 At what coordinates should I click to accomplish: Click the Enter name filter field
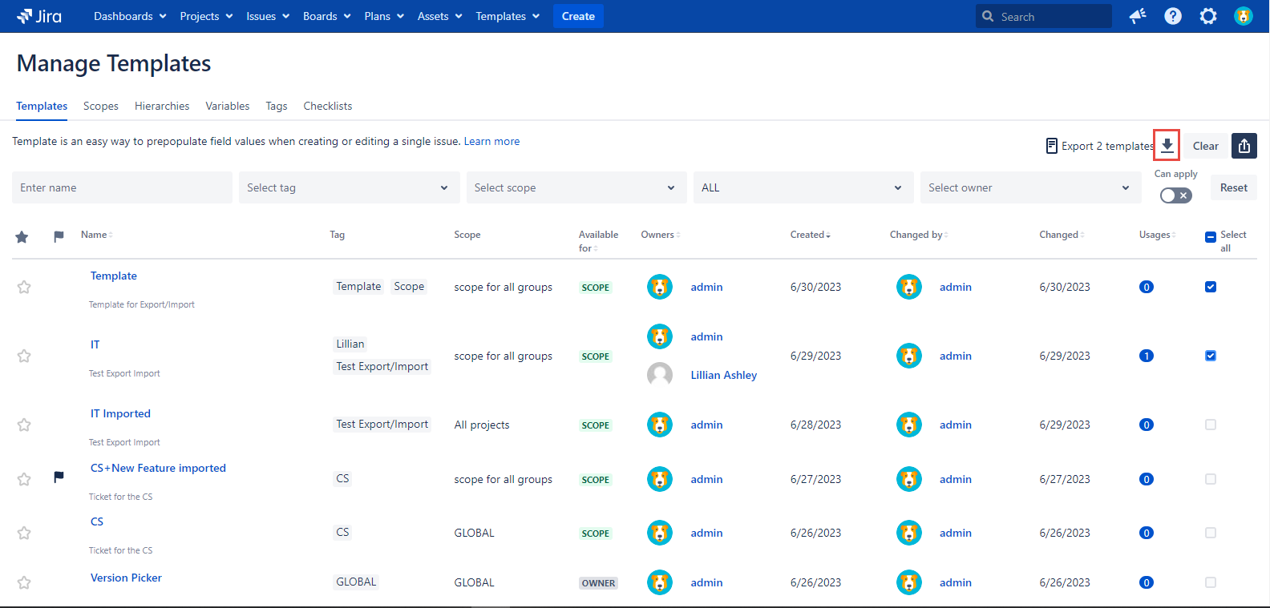[x=122, y=187]
